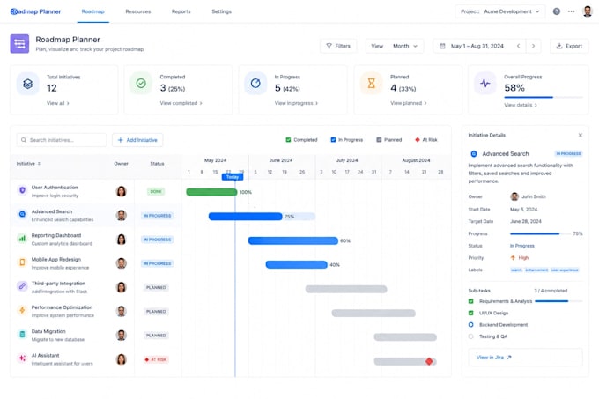Open the View Month dropdown

point(395,46)
